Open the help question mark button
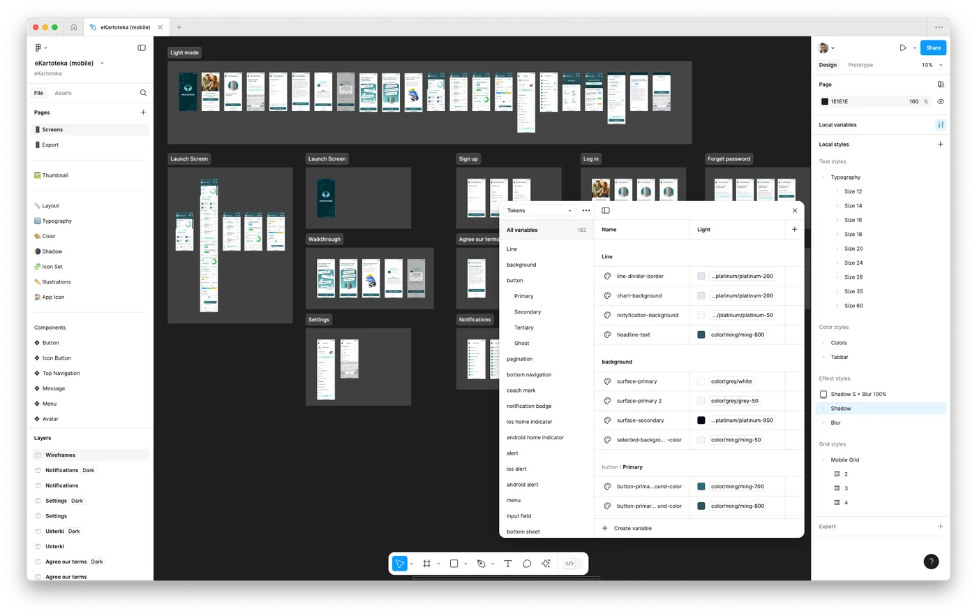977x616 pixels. tap(931, 562)
